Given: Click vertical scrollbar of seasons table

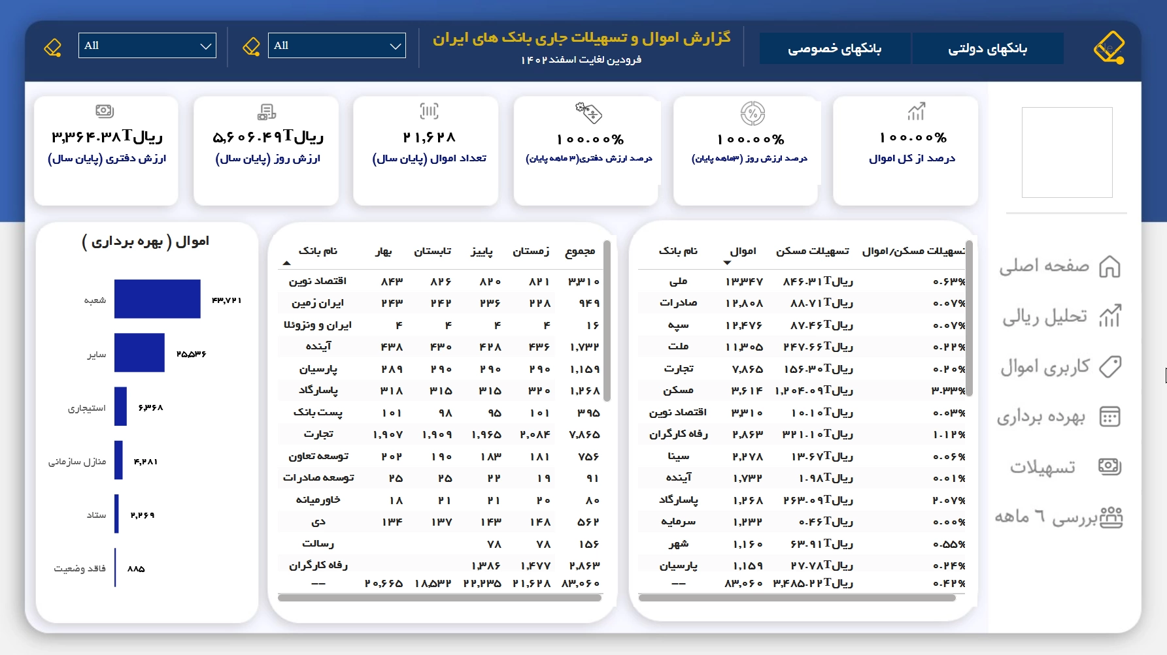Looking at the screenshot, I should point(607,321).
